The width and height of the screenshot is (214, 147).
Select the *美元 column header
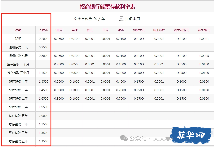(x=59, y=30)
